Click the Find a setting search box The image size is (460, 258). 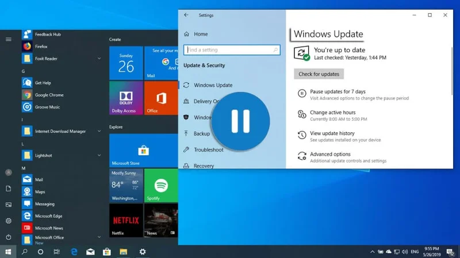232,50
